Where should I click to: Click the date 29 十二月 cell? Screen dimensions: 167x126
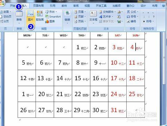click(x=81, y=110)
